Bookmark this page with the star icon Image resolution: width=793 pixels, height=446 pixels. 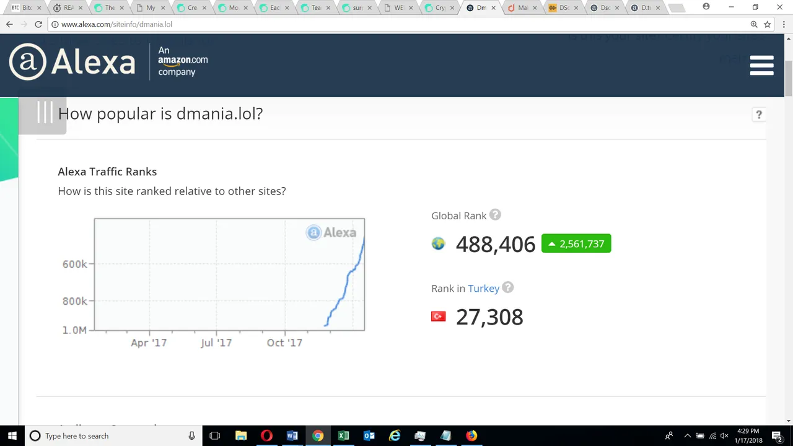point(768,24)
